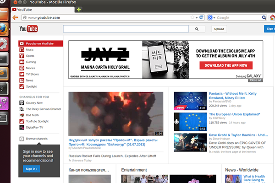Click the blue Sign in button at top

point(270,29)
